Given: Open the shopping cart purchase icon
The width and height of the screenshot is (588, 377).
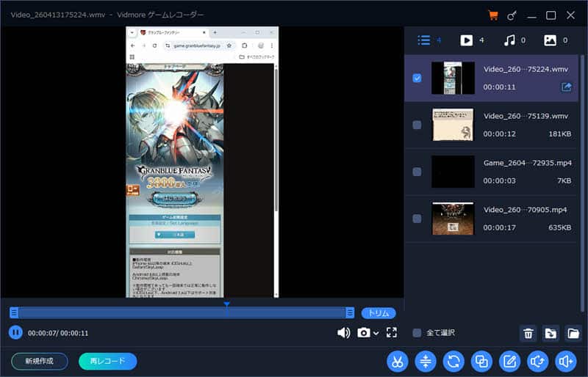Looking at the screenshot, I should click(493, 15).
